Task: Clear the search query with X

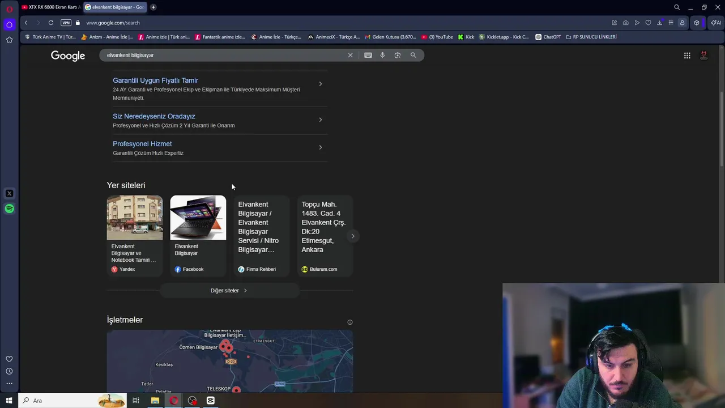Action: click(x=350, y=55)
